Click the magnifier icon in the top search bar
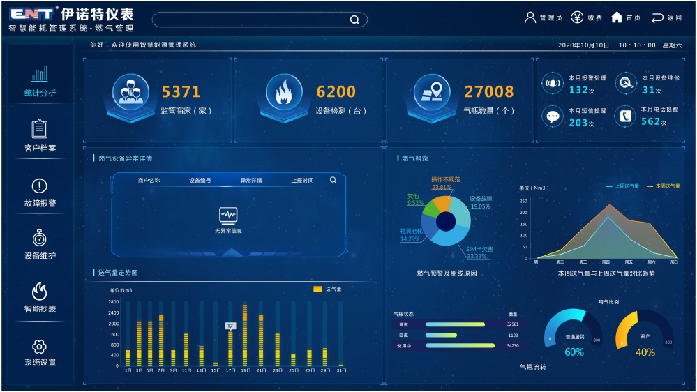The image size is (697, 392). point(354,20)
